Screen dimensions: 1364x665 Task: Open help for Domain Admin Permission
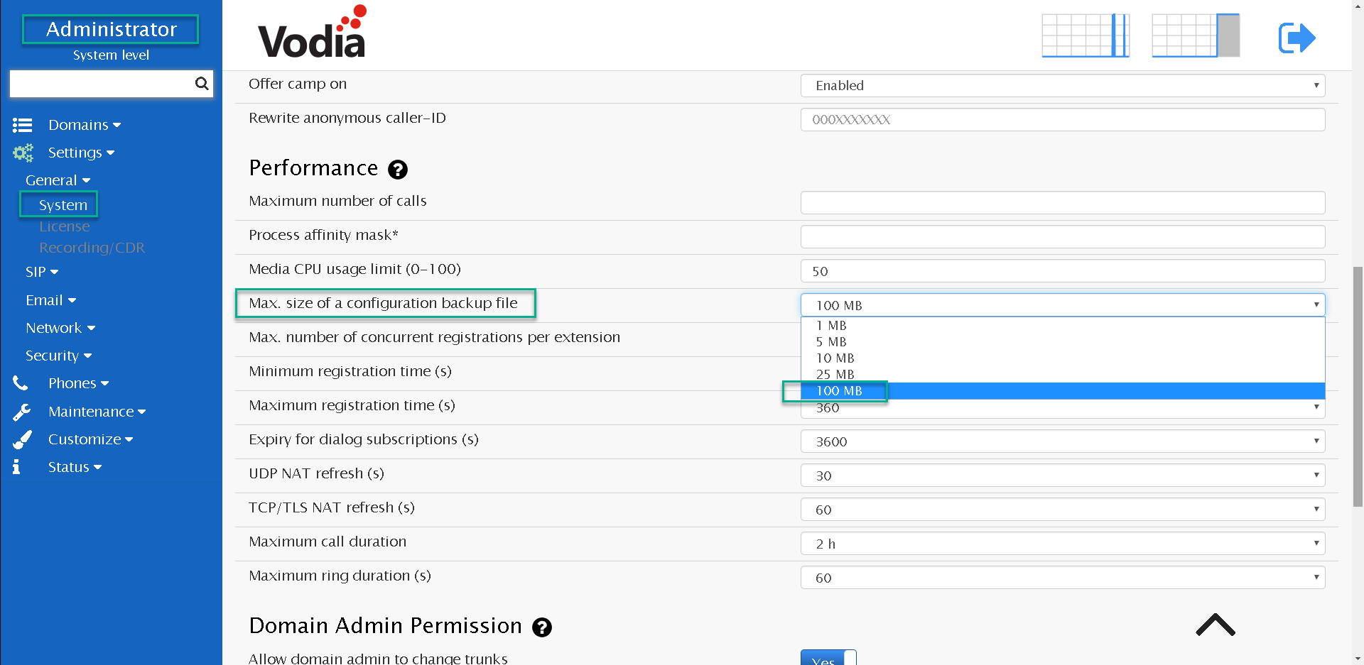coord(542,627)
